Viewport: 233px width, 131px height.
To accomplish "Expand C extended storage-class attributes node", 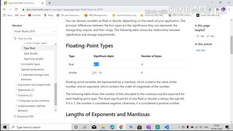I will (19, 75).
